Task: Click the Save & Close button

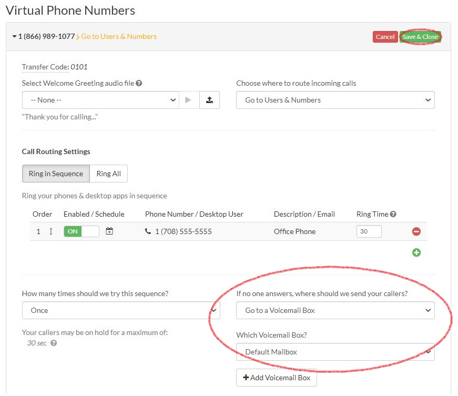Action: point(420,37)
